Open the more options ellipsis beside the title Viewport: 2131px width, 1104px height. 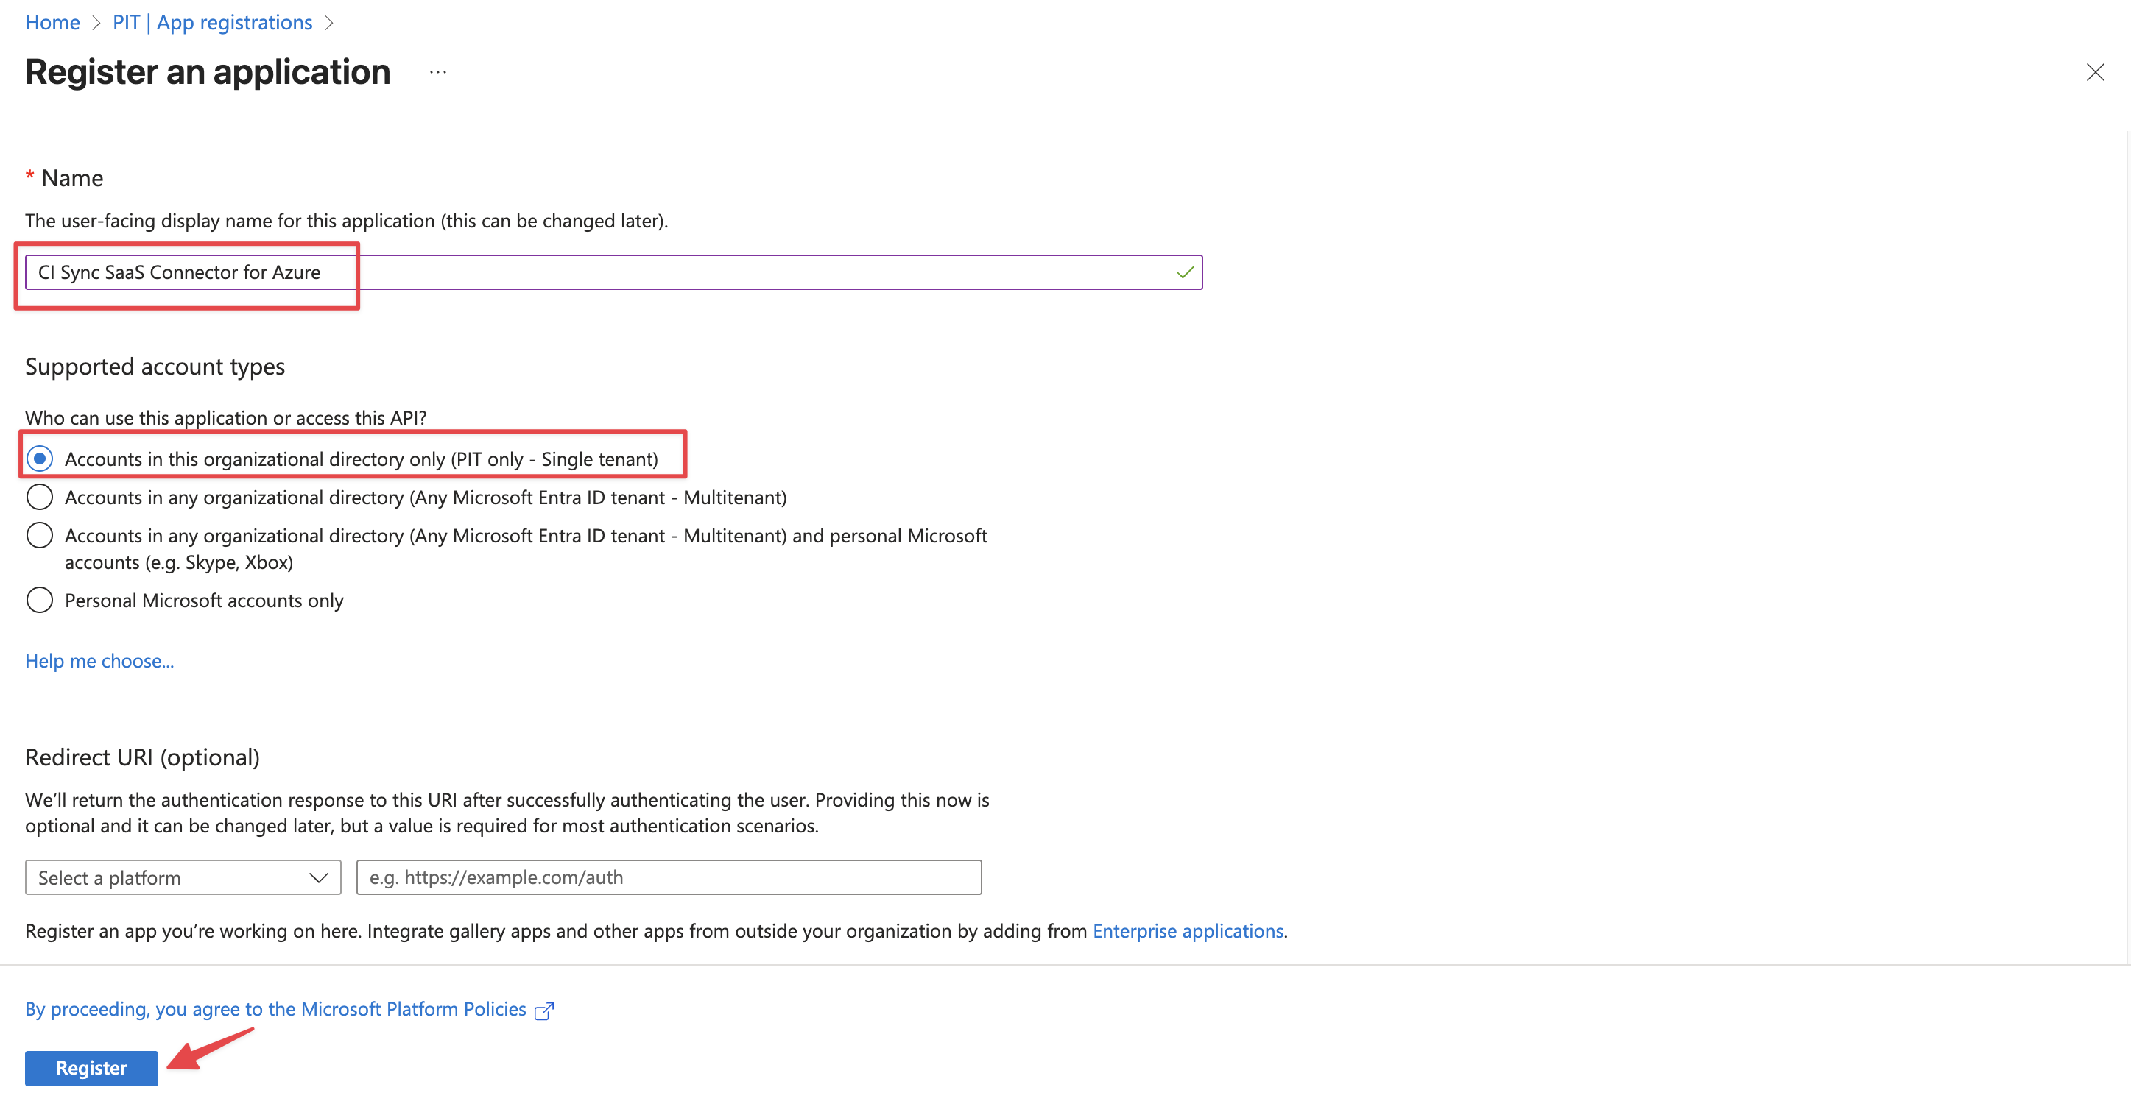438,73
